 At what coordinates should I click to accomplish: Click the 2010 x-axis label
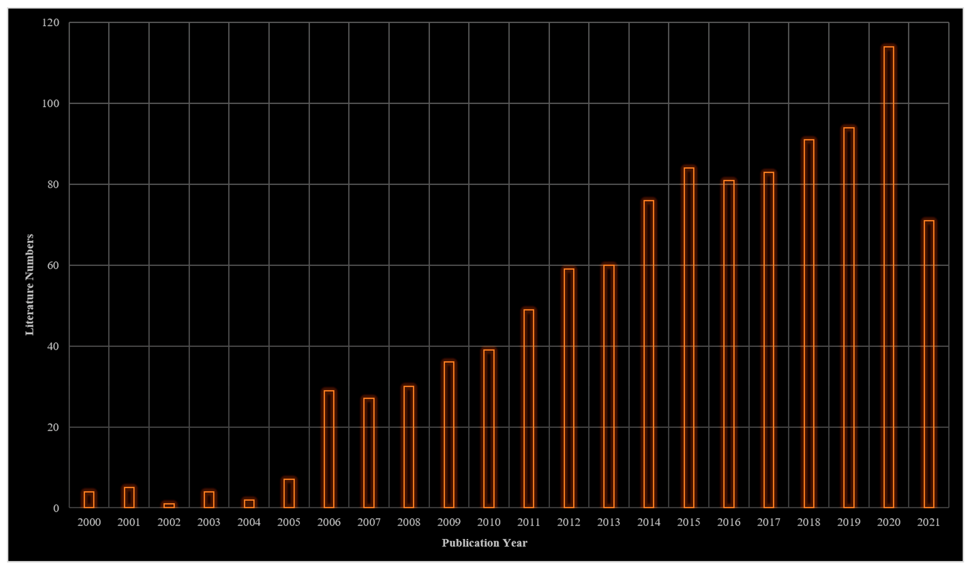489,522
